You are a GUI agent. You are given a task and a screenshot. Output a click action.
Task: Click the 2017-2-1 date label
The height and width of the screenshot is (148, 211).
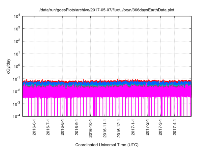[147, 127]
